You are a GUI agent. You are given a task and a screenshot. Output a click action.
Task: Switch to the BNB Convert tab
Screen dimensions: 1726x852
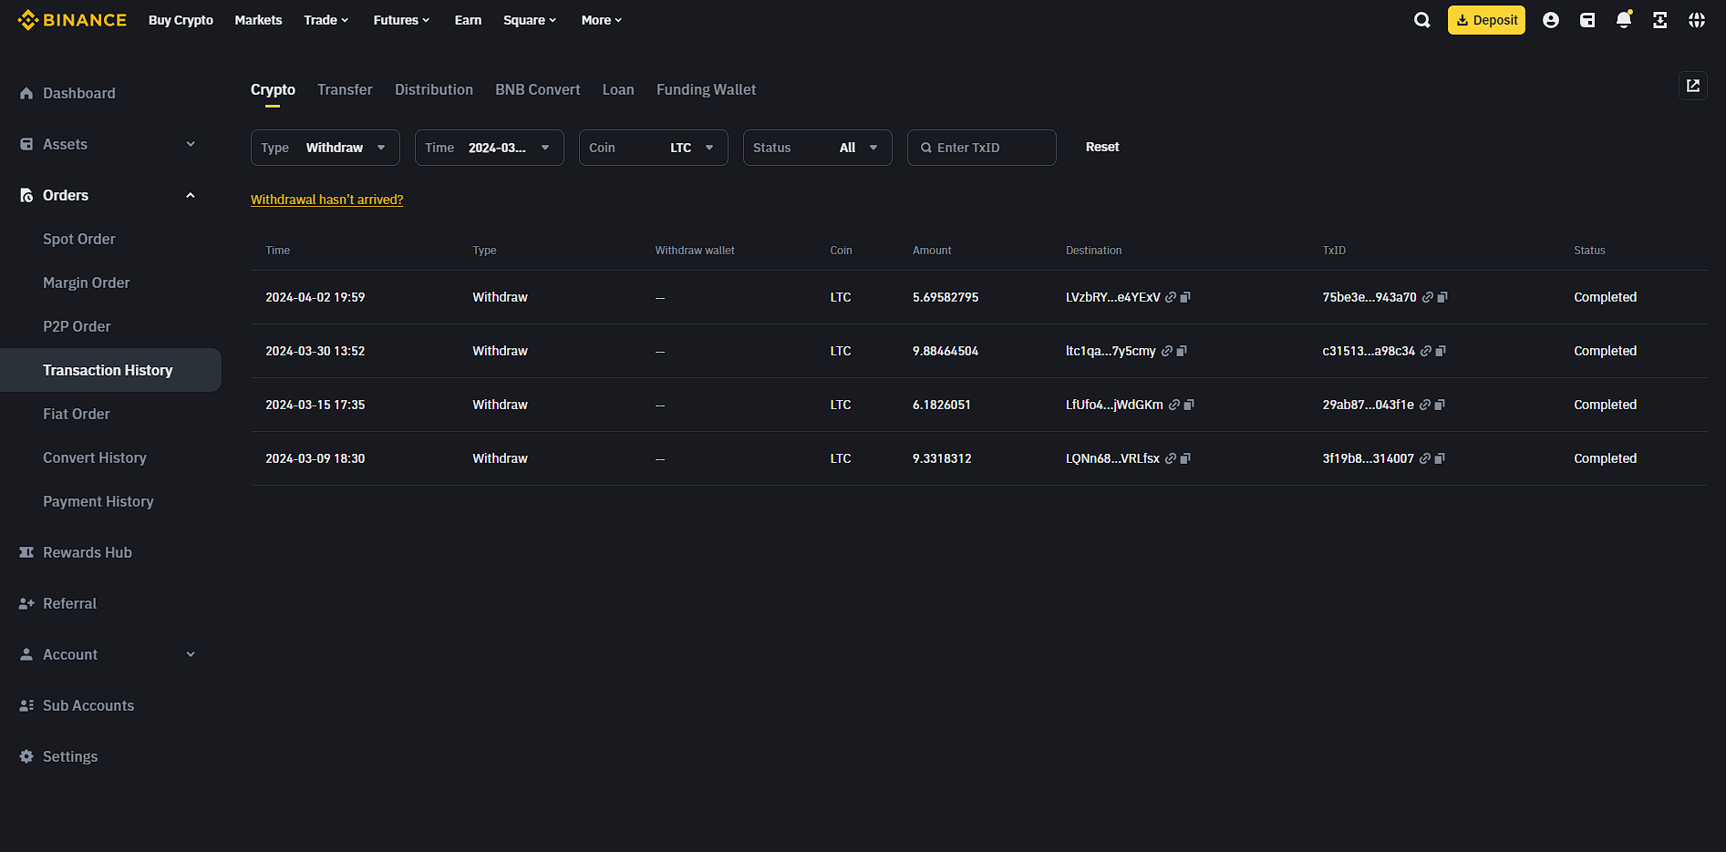538,89
